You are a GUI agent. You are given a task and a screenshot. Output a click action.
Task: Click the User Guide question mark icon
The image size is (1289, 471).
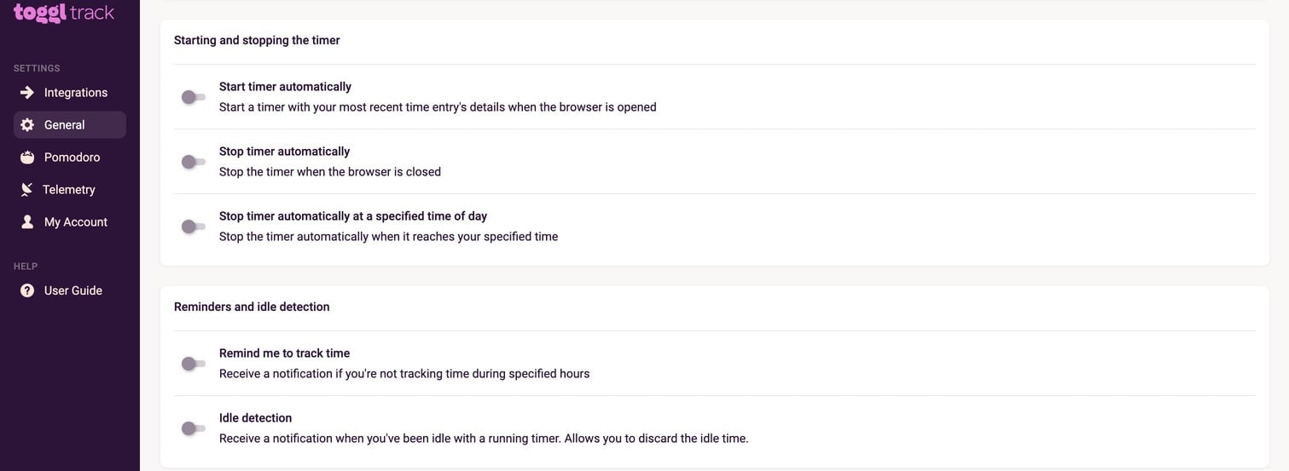(27, 290)
